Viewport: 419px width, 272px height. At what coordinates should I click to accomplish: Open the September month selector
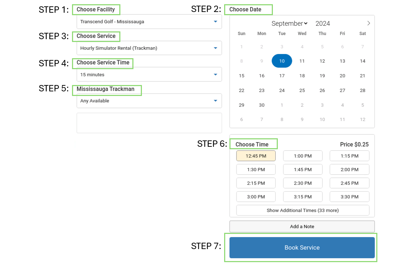coord(289,24)
